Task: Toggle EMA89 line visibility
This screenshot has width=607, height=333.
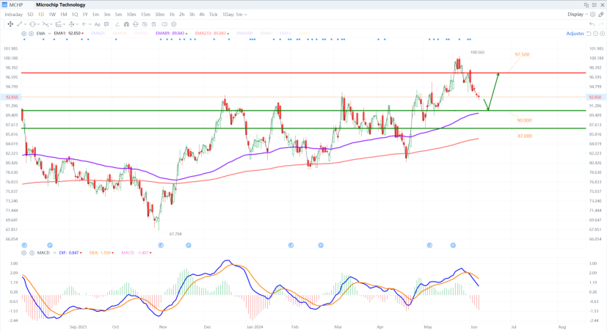Action: pyautogui.click(x=172, y=34)
